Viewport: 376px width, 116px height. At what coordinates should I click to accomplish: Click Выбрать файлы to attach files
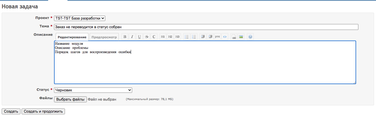point(70,99)
